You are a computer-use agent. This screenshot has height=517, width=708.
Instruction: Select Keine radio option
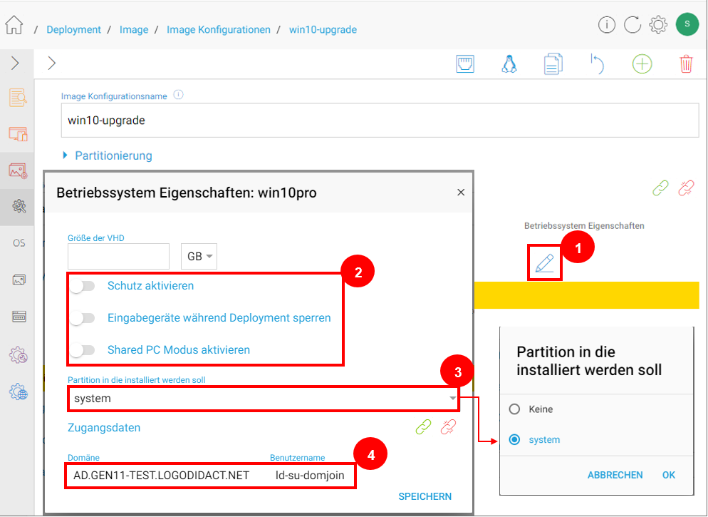(514, 409)
